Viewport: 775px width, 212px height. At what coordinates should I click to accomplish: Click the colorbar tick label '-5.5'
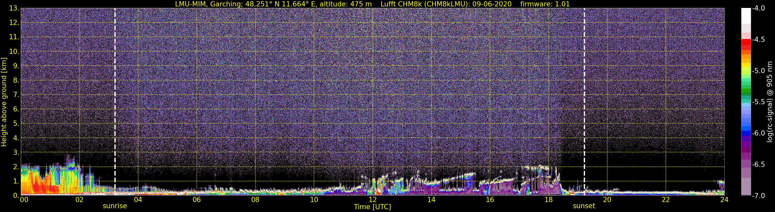pos(758,102)
